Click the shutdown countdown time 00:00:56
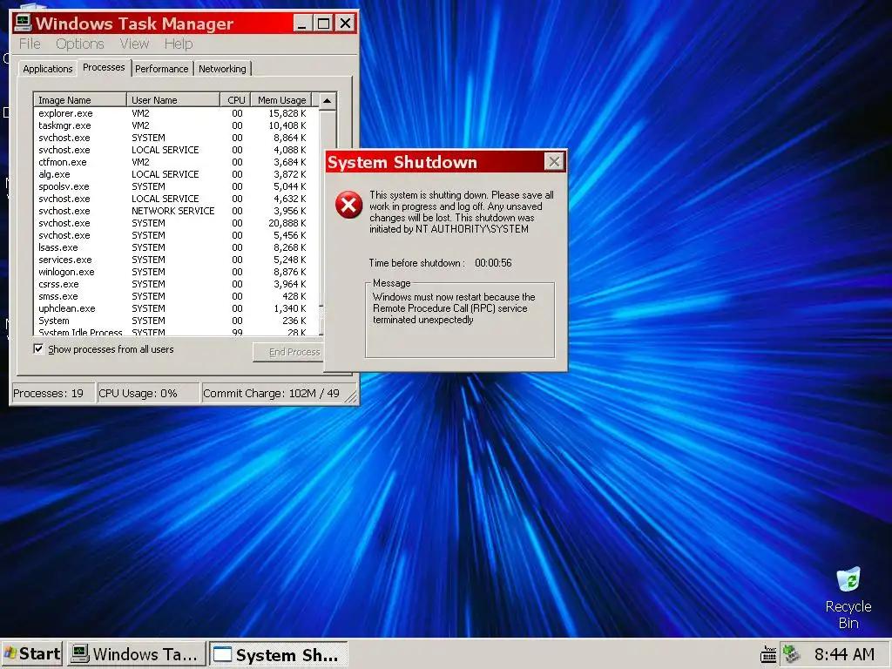 (493, 263)
